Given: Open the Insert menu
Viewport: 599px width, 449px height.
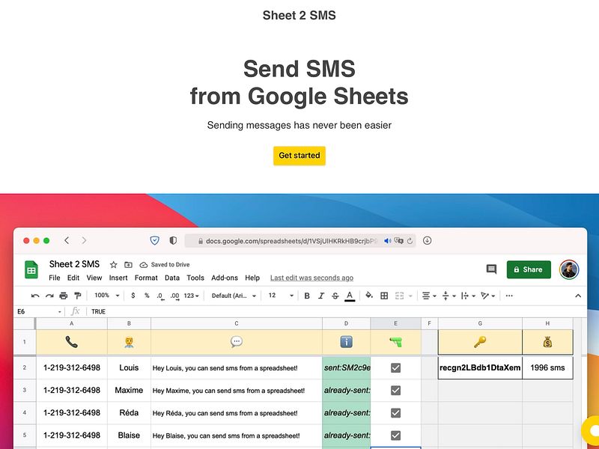Looking at the screenshot, I should [x=118, y=278].
